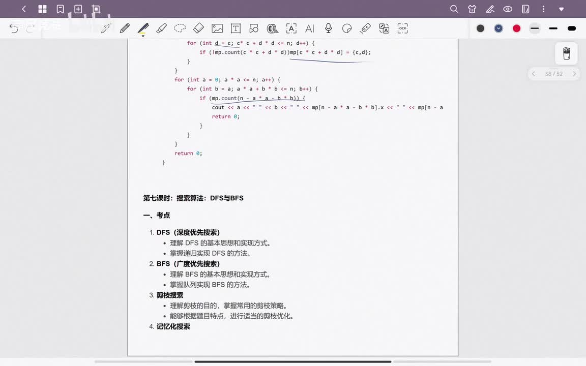Select the thinnest stroke width
This screenshot has height=366, width=586.
pyautogui.click(x=535, y=28)
